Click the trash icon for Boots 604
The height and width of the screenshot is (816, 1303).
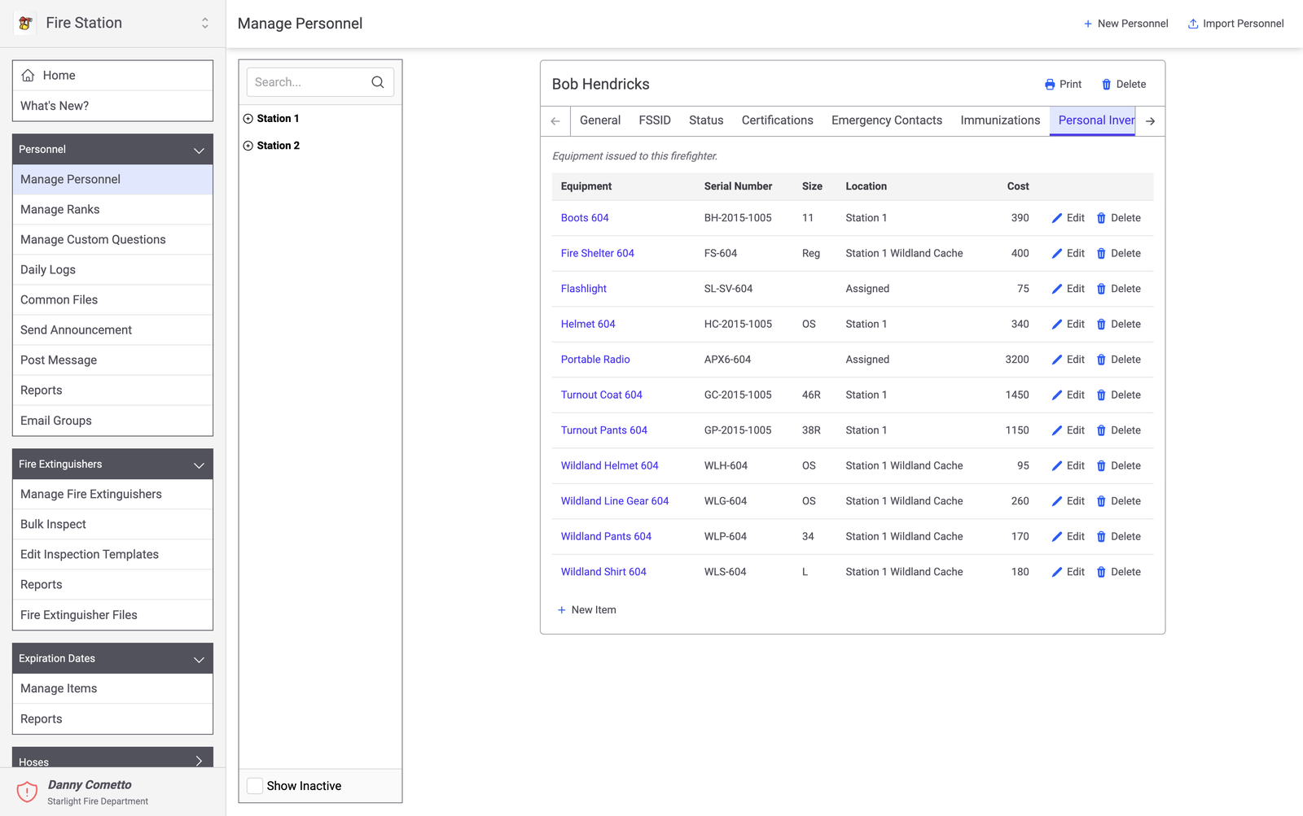coord(1101,218)
